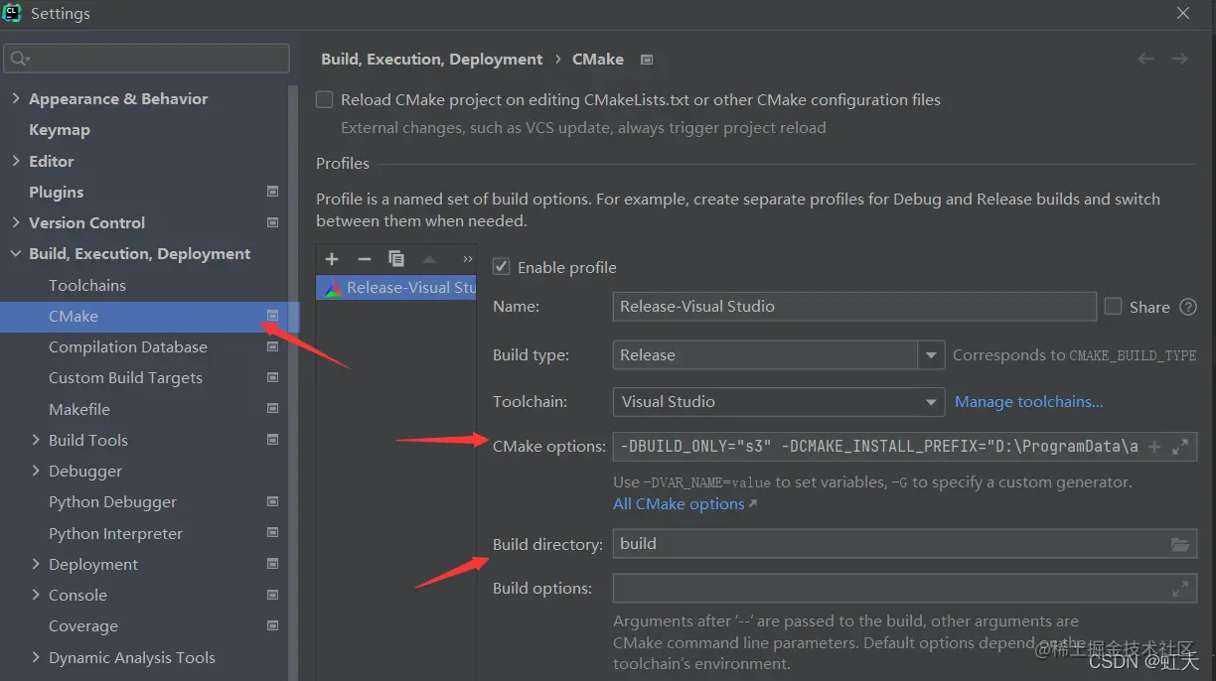1216x681 pixels.
Task: Expand the Build Tools tree node
Action: pos(36,440)
